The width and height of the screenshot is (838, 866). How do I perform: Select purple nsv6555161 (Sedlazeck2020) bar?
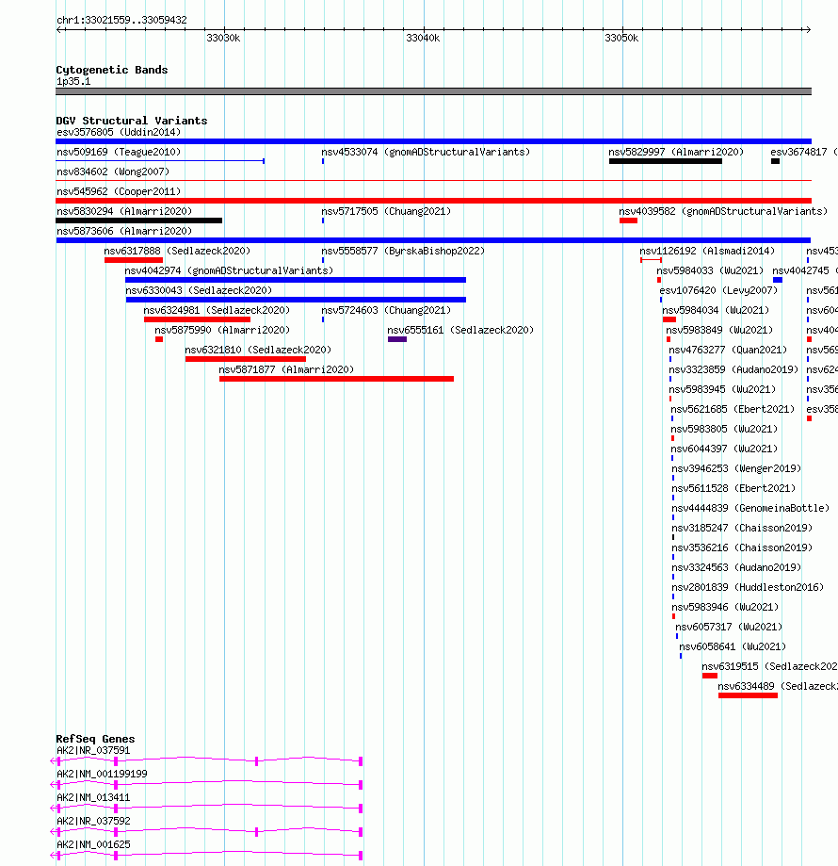tap(397, 339)
